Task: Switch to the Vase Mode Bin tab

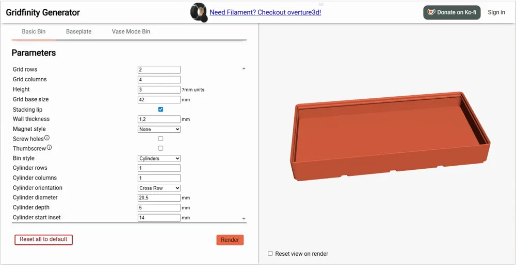Action: pos(131,32)
